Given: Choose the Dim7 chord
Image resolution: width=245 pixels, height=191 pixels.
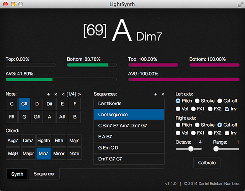Looking at the screenshot, I should pos(28,141).
